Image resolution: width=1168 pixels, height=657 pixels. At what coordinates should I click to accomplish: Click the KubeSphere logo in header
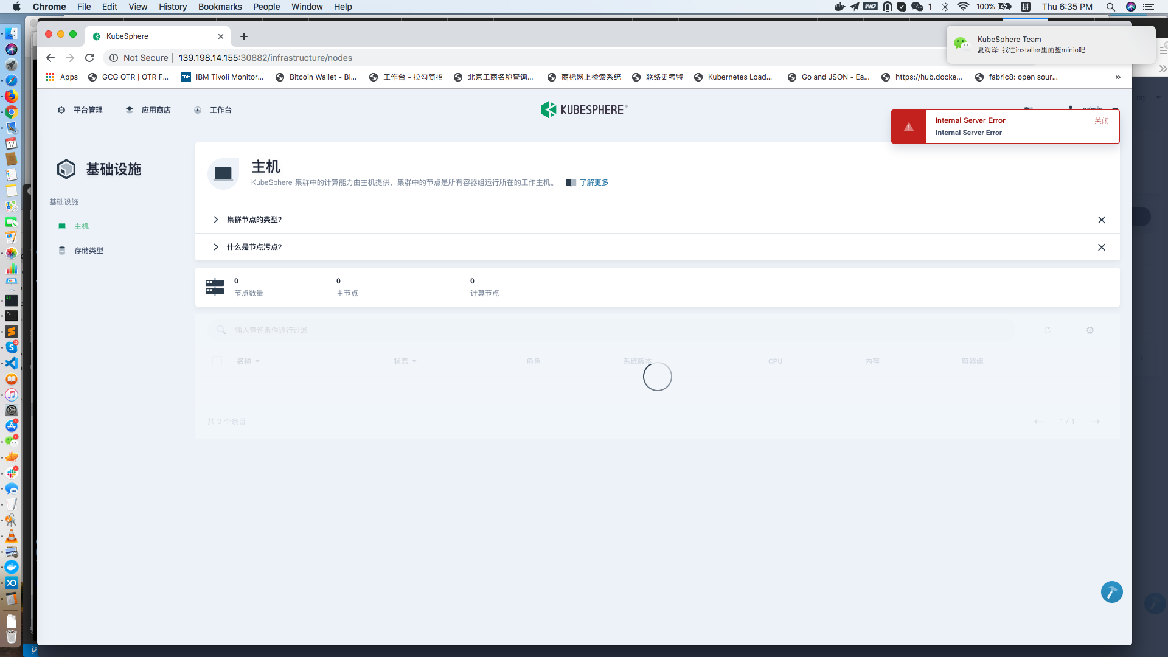[584, 109]
